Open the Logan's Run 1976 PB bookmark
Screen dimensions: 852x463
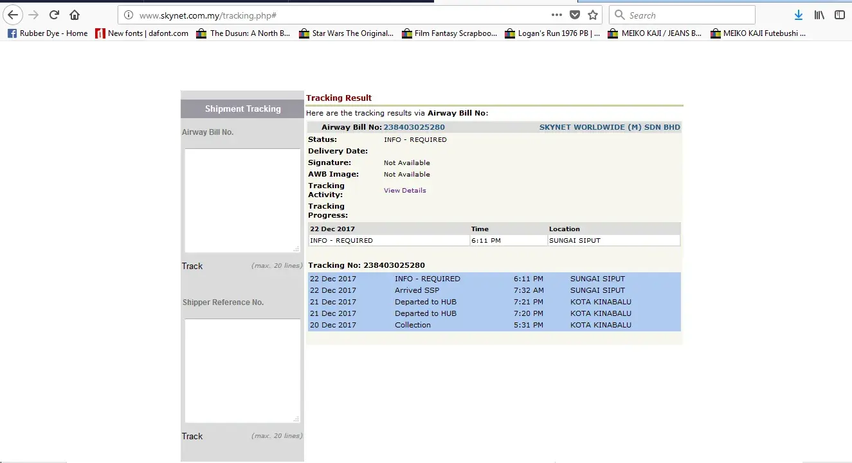click(x=552, y=33)
